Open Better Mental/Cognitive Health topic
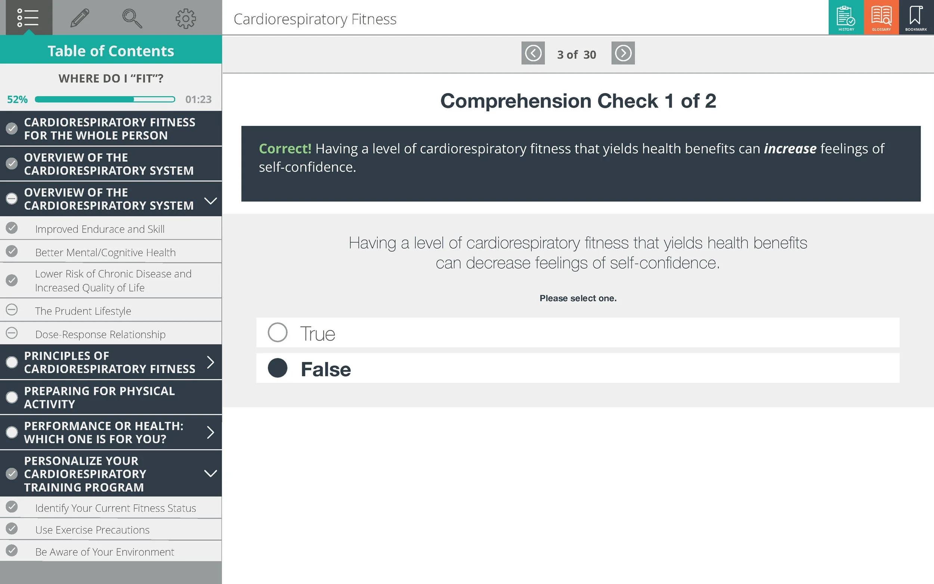This screenshot has width=934, height=584. point(105,252)
